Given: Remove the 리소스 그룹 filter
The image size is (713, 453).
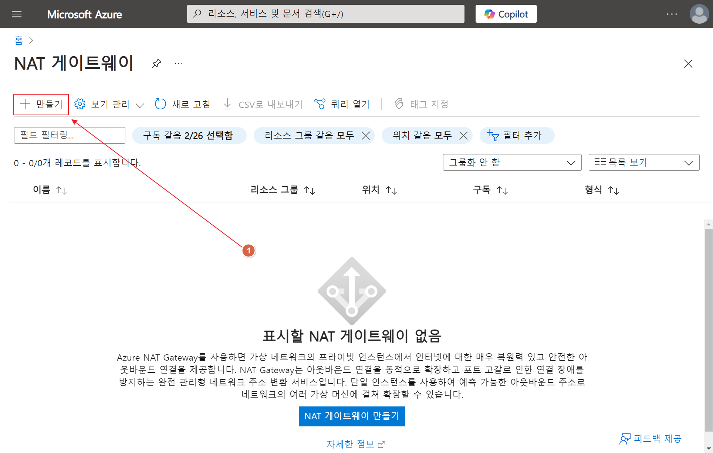Looking at the screenshot, I should coord(366,136).
